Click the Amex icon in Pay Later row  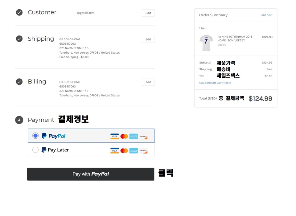click(134, 151)
